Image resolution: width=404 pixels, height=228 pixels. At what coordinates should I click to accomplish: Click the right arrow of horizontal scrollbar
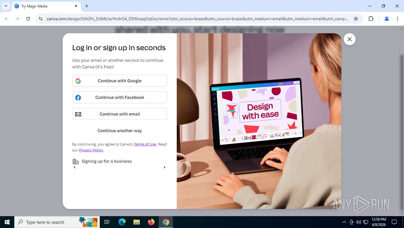pyautogui.click(x=165, y=167)
